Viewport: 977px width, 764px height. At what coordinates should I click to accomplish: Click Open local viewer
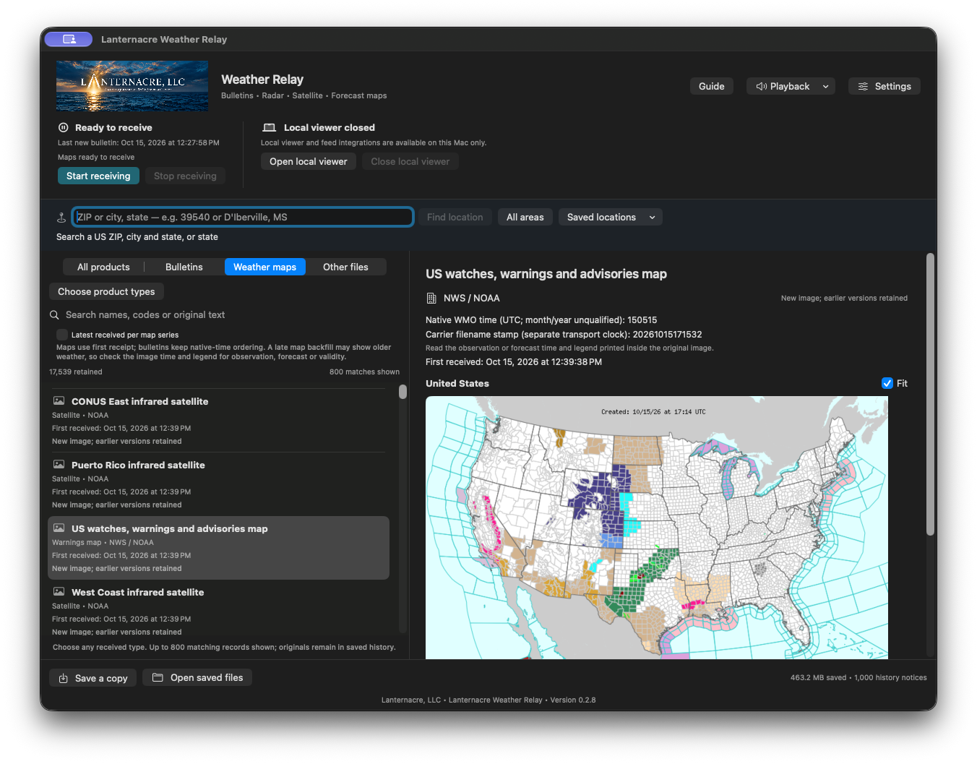tap(309, 161)
